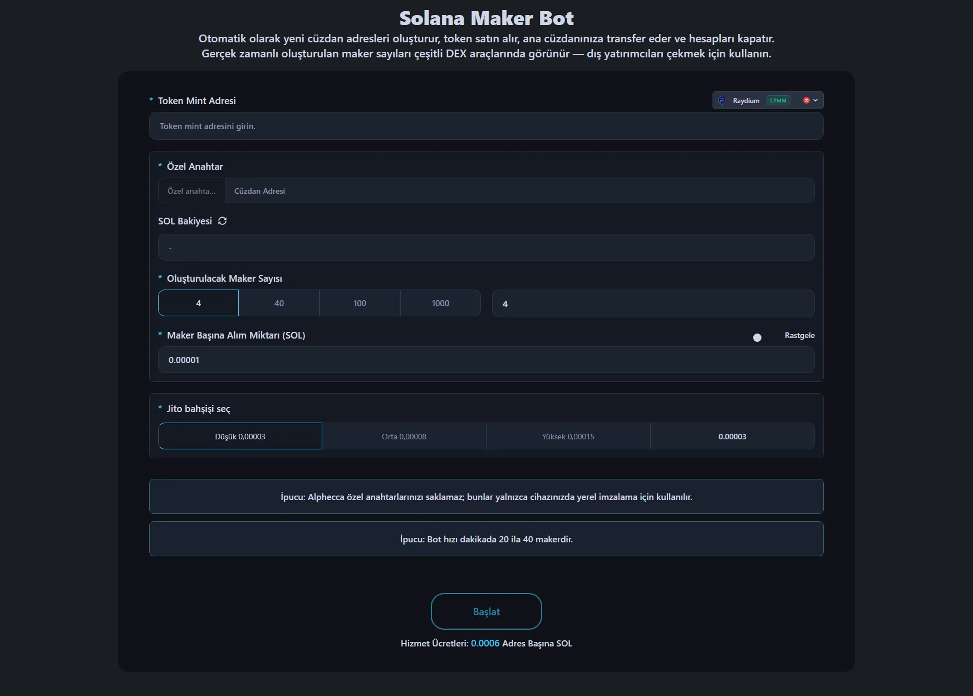This screenshot has height=696, width=973.
Task: Click the custom Jito tip 0.00003 field
Action: [732, 437]
